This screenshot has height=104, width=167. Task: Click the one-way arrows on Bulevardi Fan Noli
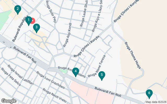click(x=7, y=45)
